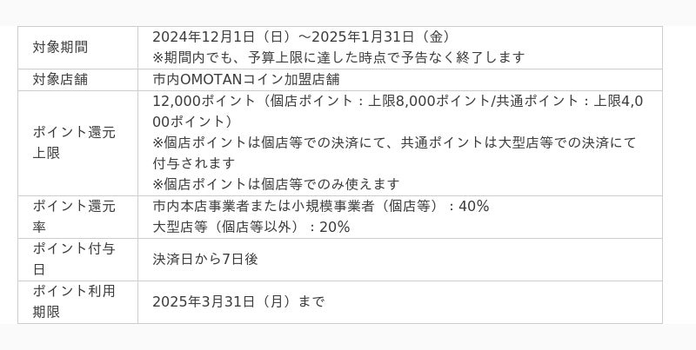Click the 付与されます line
Viewport: 696px width, 350px height.
[193, 162]
